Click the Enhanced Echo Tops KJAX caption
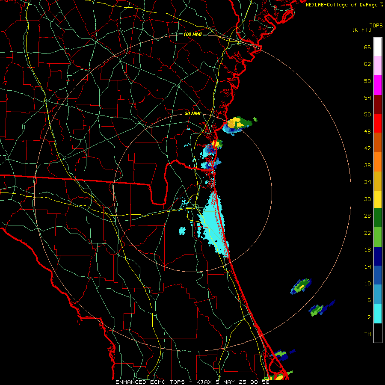 point(192,382)
